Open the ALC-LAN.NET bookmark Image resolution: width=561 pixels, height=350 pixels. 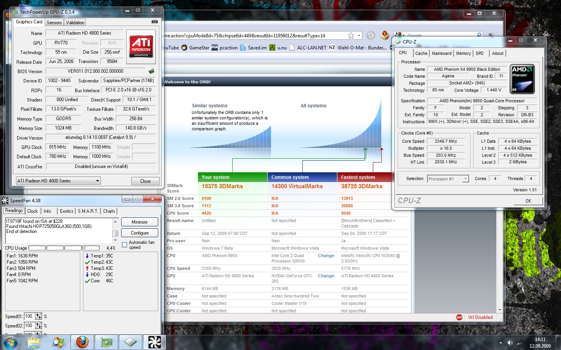pos(308,48)
